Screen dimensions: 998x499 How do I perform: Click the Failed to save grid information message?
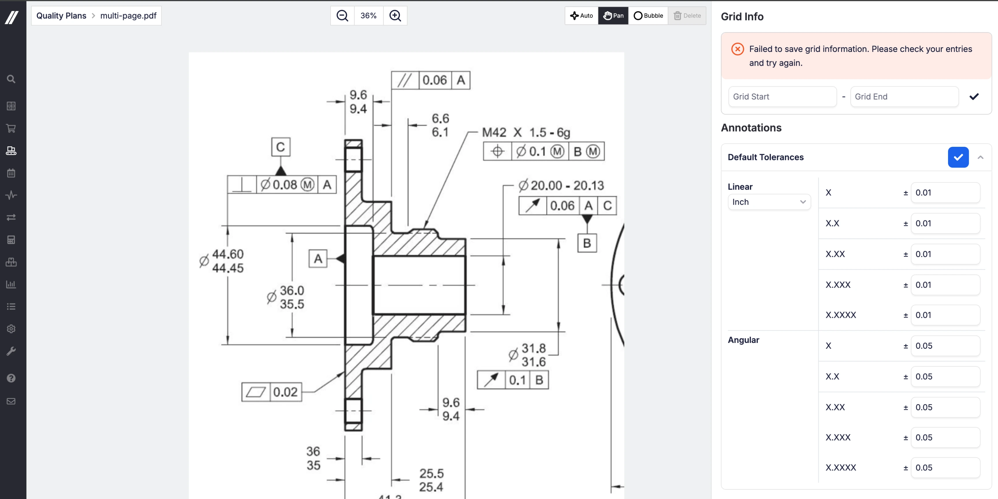pyautogui.click(x=861, y=56)
